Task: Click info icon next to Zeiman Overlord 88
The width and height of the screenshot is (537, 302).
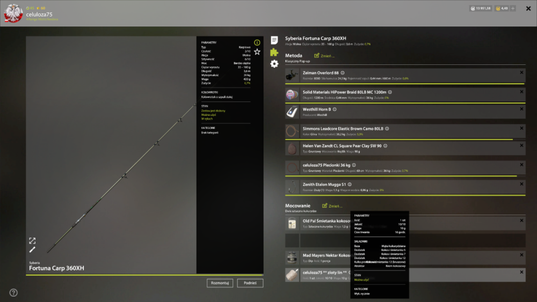Action: click(343, 73)
